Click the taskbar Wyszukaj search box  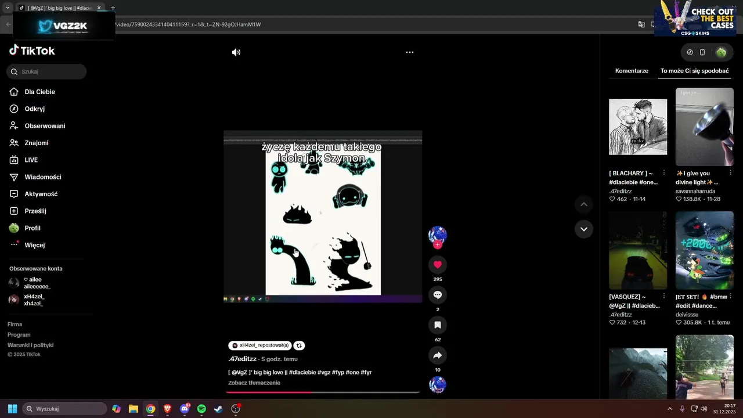(65, 409)
